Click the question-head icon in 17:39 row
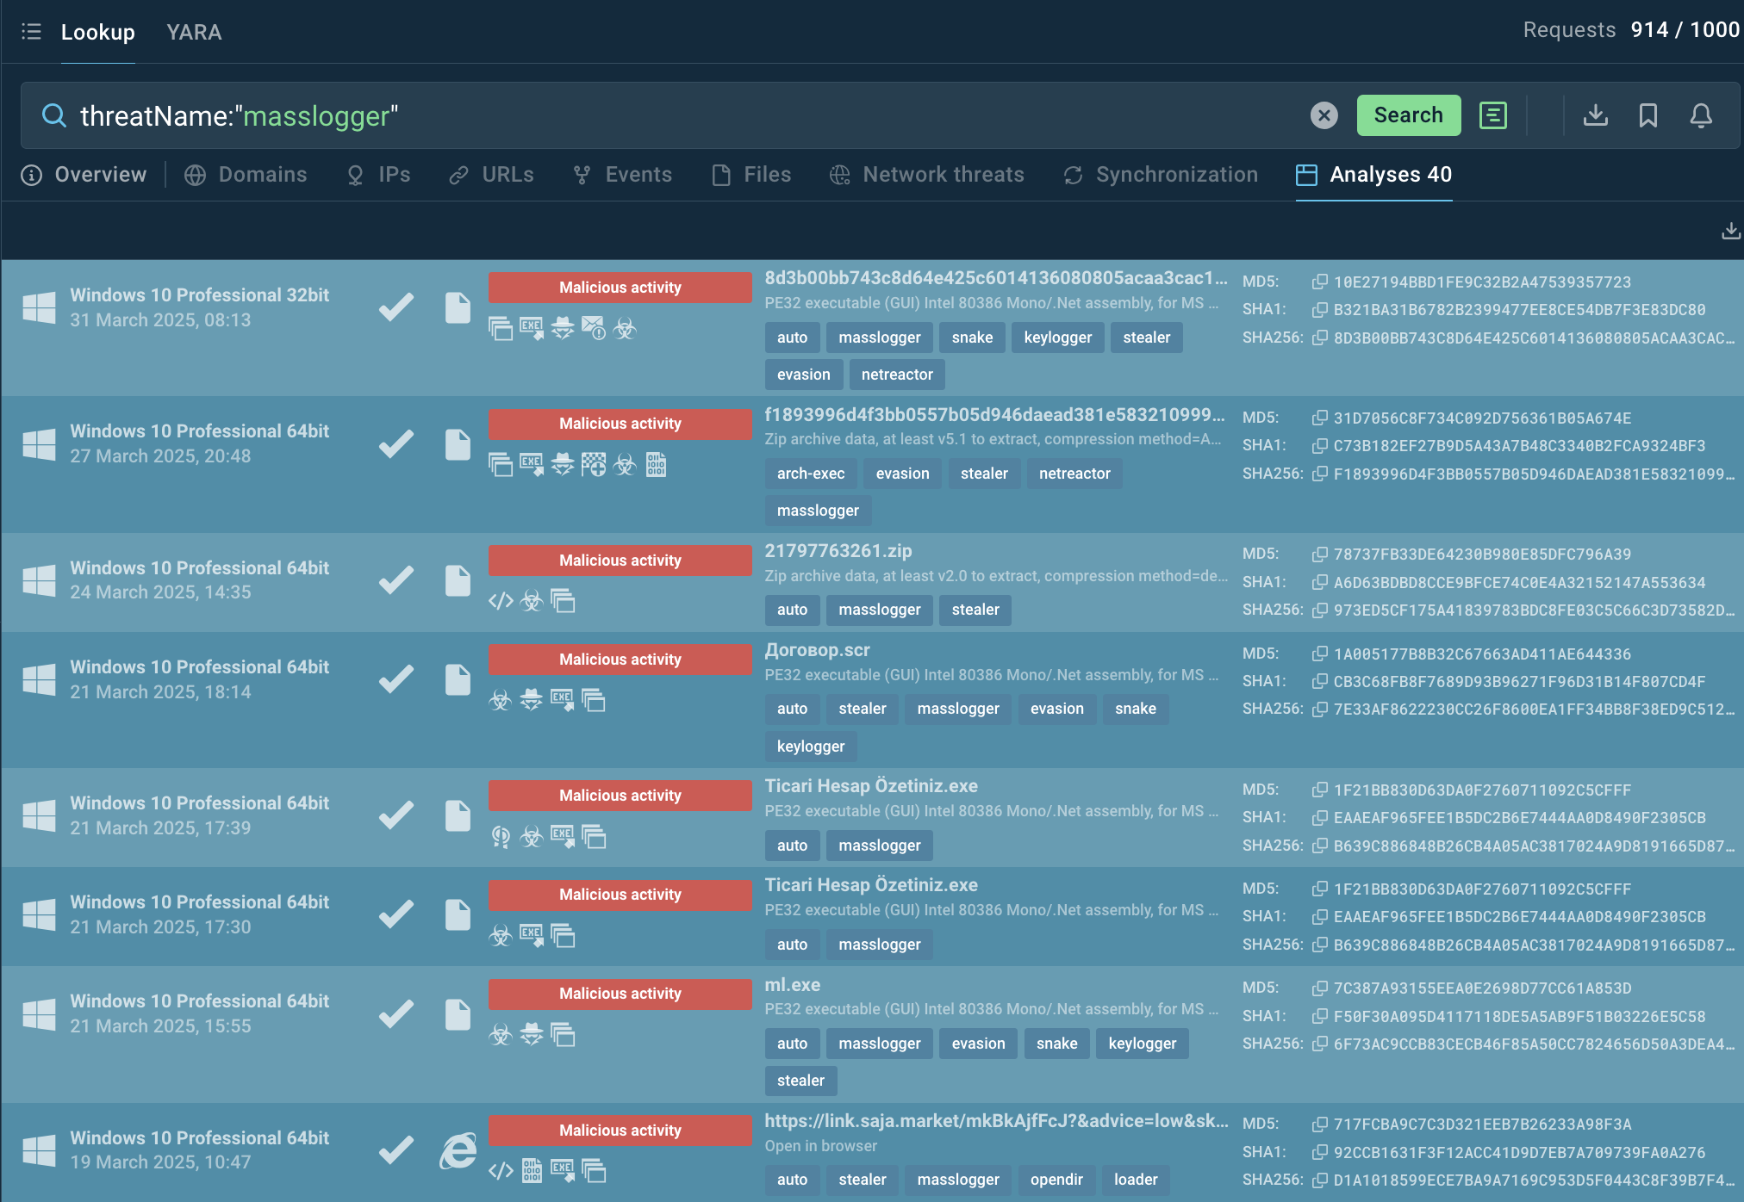This screenshot has width=1744, height=1202. pos(501,836)
